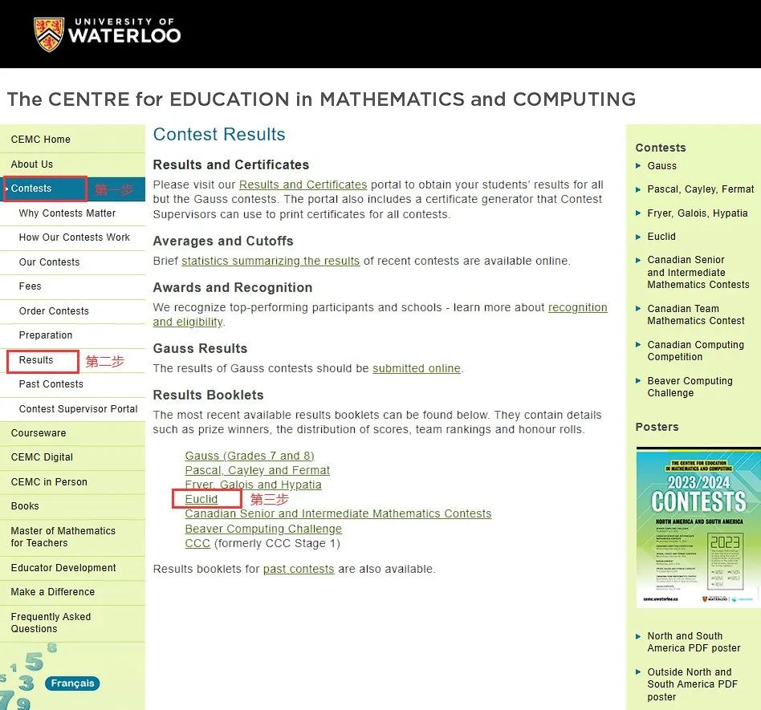Open Outside North and South America PDF poster
The width and height of the screenshot is (761, 710).
692,684
